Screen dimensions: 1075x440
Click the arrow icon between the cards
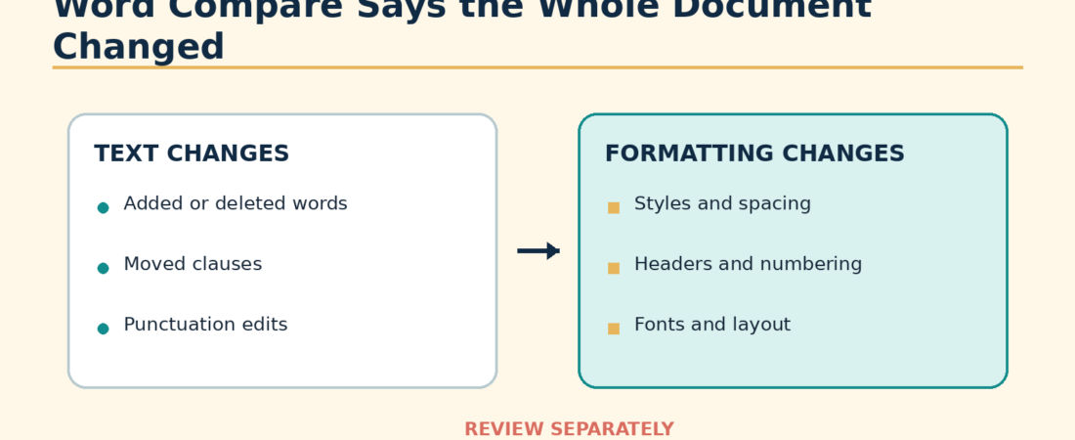click(x=538, y=251)
